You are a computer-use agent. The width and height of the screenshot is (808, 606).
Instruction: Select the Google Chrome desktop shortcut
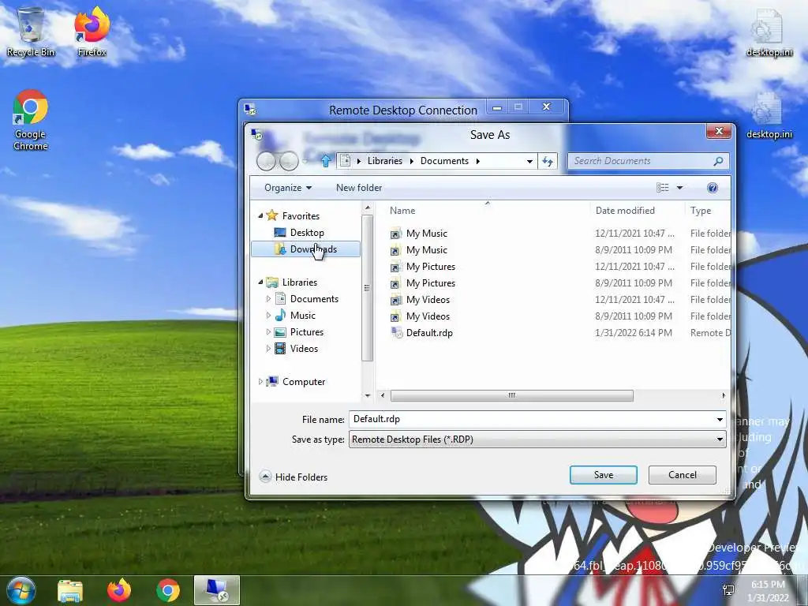[x=31, y=120]
